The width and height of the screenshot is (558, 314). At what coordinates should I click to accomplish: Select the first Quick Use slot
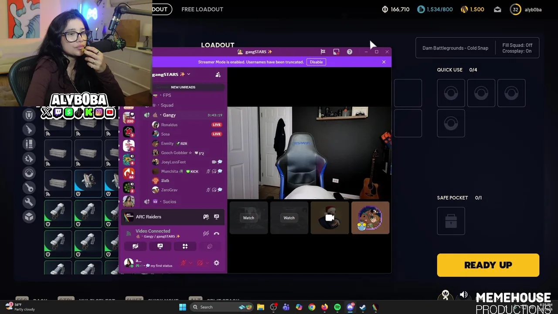click(x=451, y=93)
